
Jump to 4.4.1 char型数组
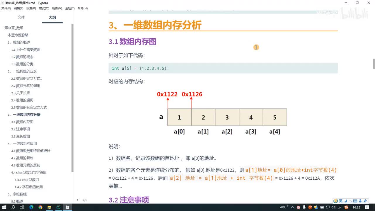click(27, 180)
